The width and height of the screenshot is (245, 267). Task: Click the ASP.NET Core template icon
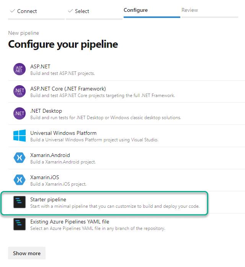[x=20, y=92]
